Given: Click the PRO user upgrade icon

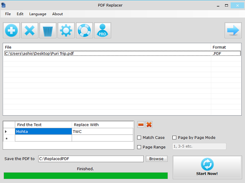Looking at the screenshot, I should [x=102, y=30].
